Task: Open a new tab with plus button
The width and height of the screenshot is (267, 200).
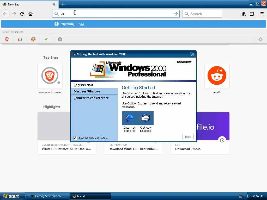Action: 63,4
